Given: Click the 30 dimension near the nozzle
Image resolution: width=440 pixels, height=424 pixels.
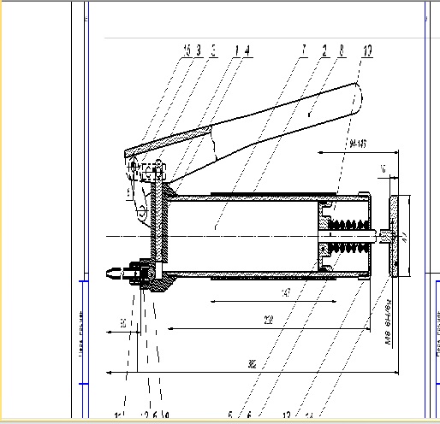Looking at the screenshot, I should [x=123, y=323].
